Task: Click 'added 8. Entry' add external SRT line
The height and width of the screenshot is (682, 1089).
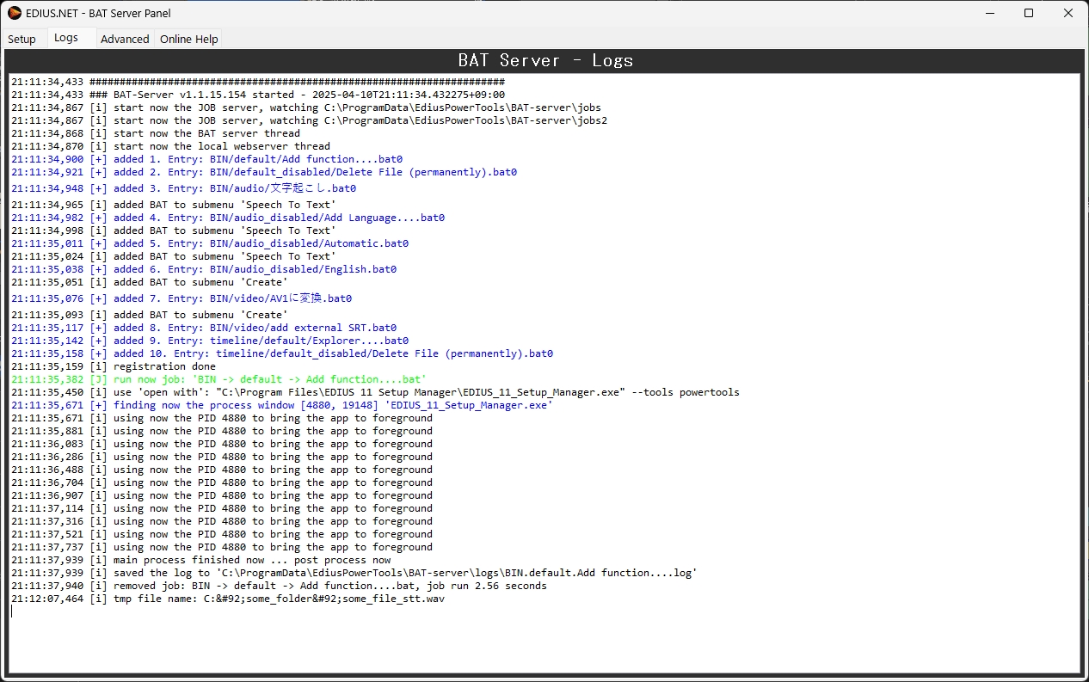Action: 204,328
